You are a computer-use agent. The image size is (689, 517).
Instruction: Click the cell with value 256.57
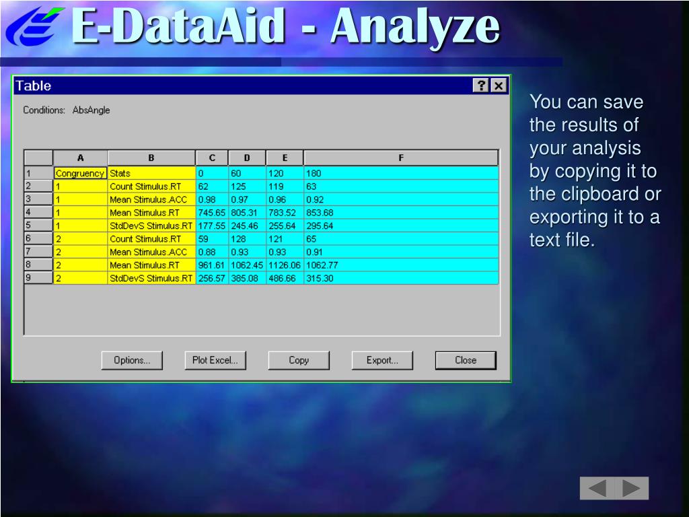[212, 279]
